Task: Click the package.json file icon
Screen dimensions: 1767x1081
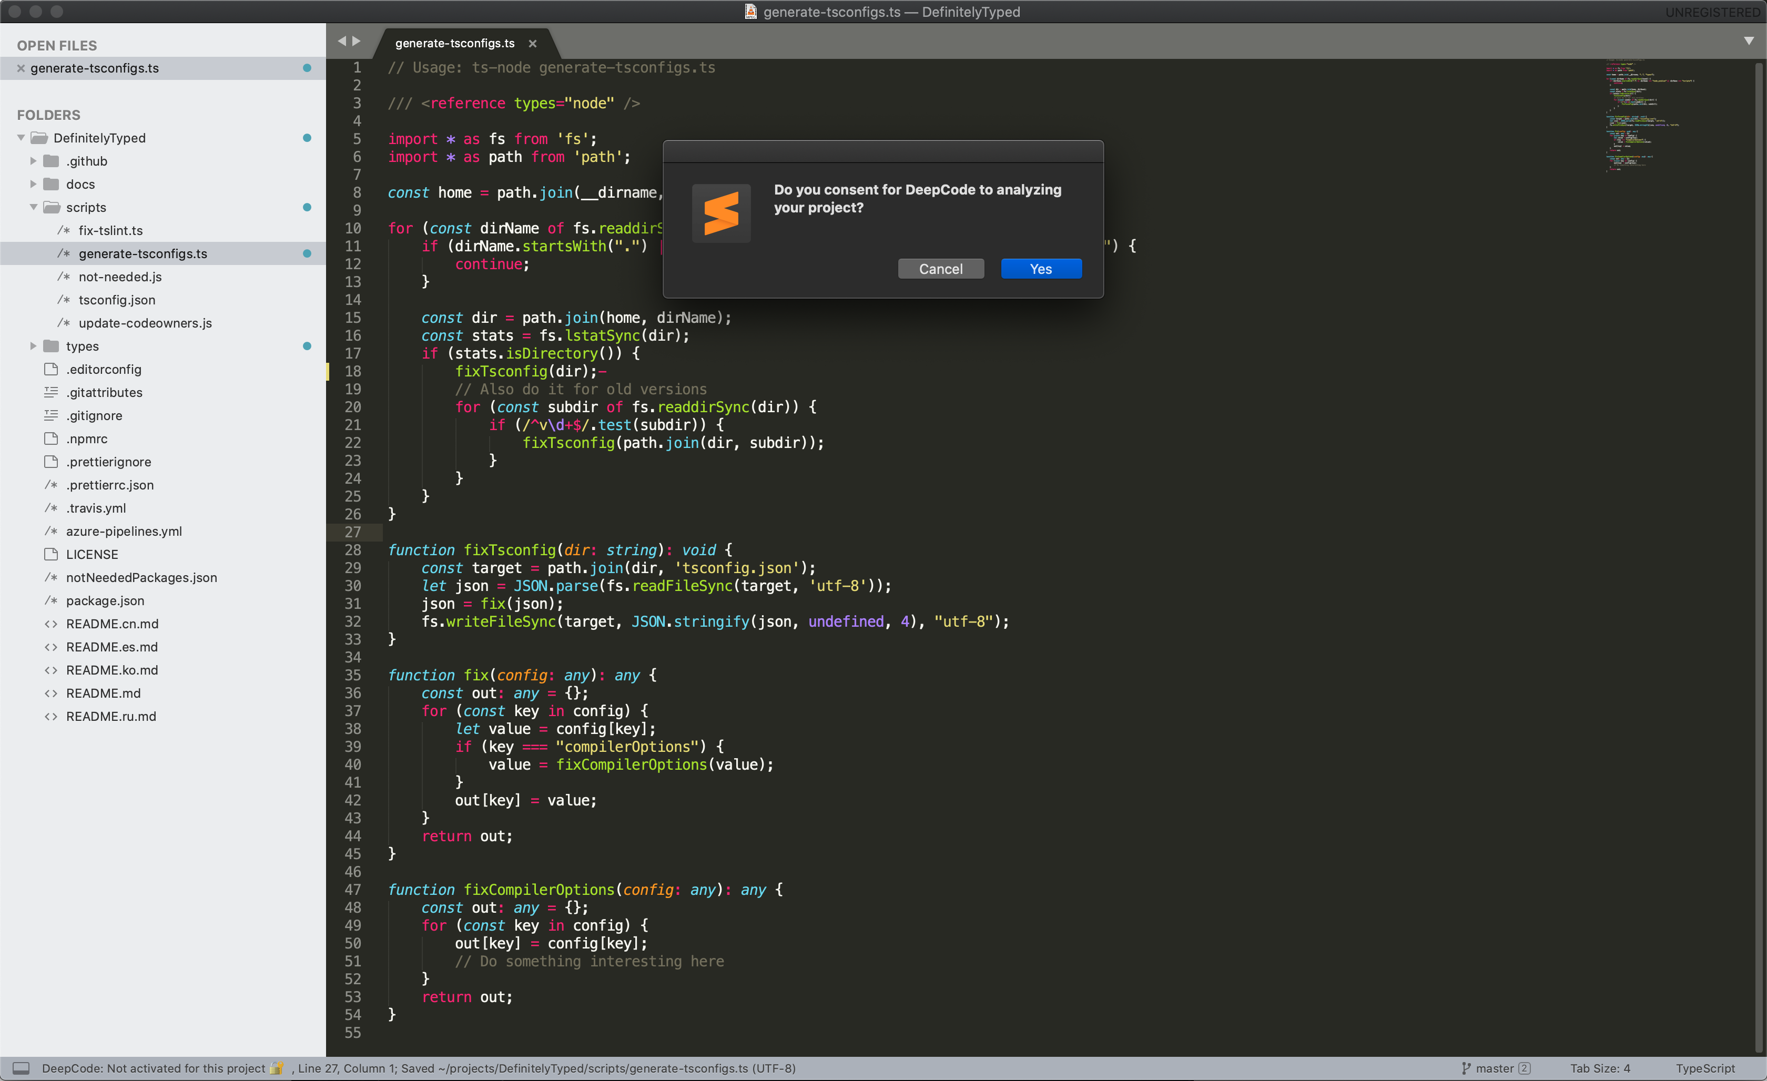Action: click(51, 601)
